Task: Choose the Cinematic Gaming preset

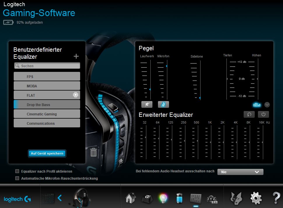Action: (47, 114)
